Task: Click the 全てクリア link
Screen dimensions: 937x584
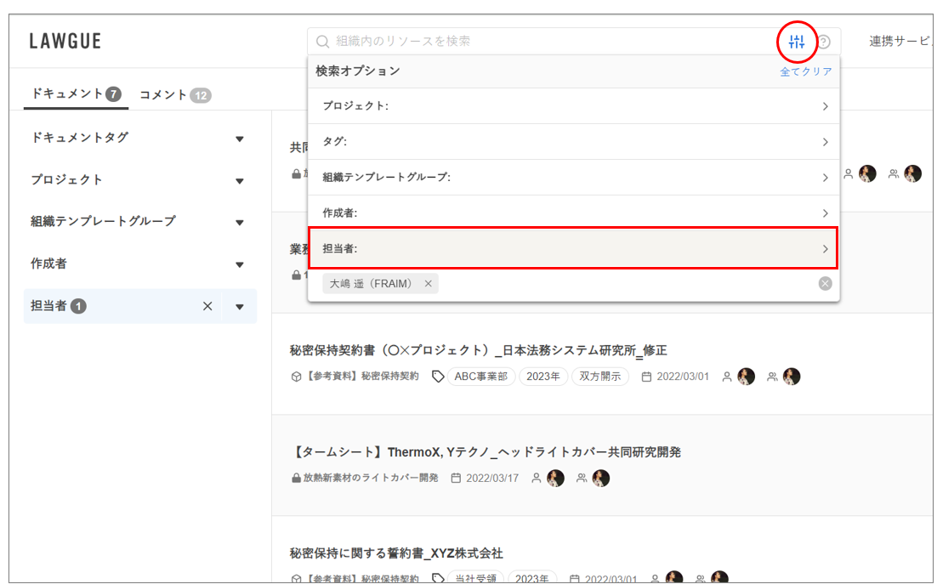Action: tap(806, 71)
